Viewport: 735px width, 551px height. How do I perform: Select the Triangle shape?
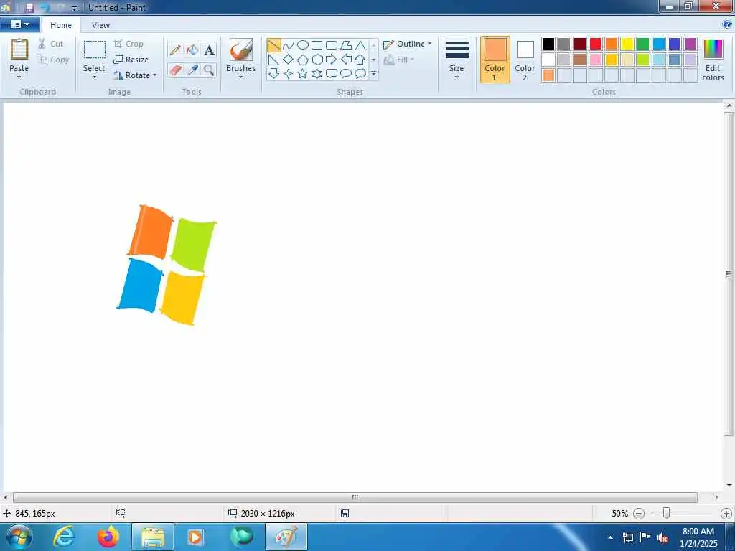click(x=360, y=45)
